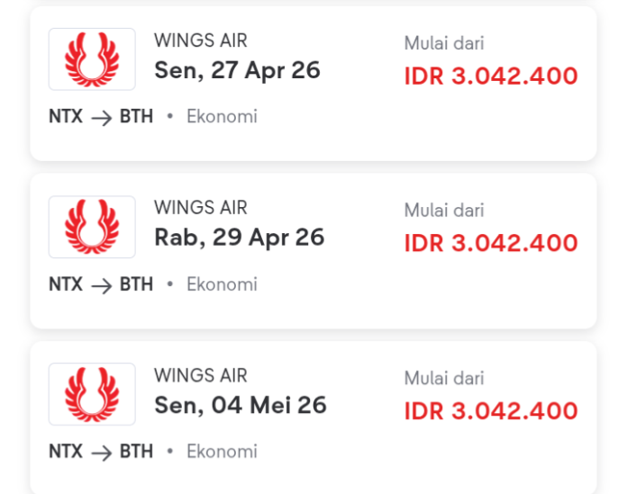
Task: Select the Sen, 27 Apr 26 flight date
Action: (237, 70)
